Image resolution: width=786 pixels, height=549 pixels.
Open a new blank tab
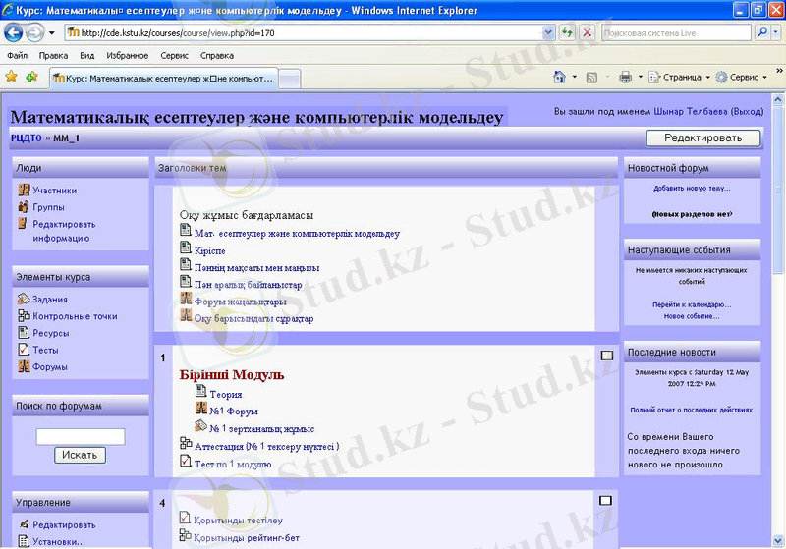point(289,79)
